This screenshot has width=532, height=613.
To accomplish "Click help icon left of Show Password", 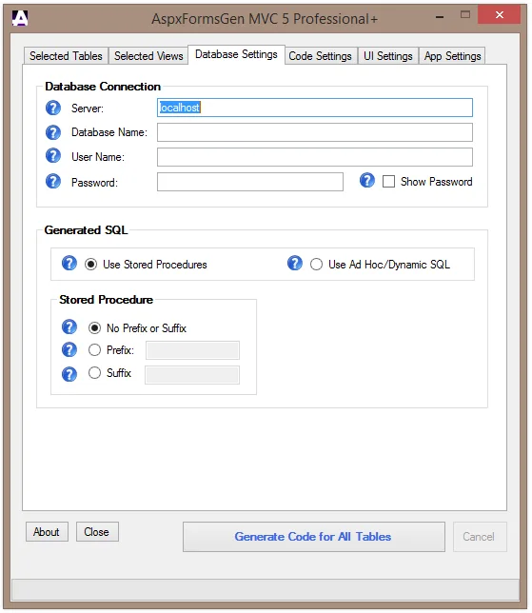I will [x=367, y=180].
